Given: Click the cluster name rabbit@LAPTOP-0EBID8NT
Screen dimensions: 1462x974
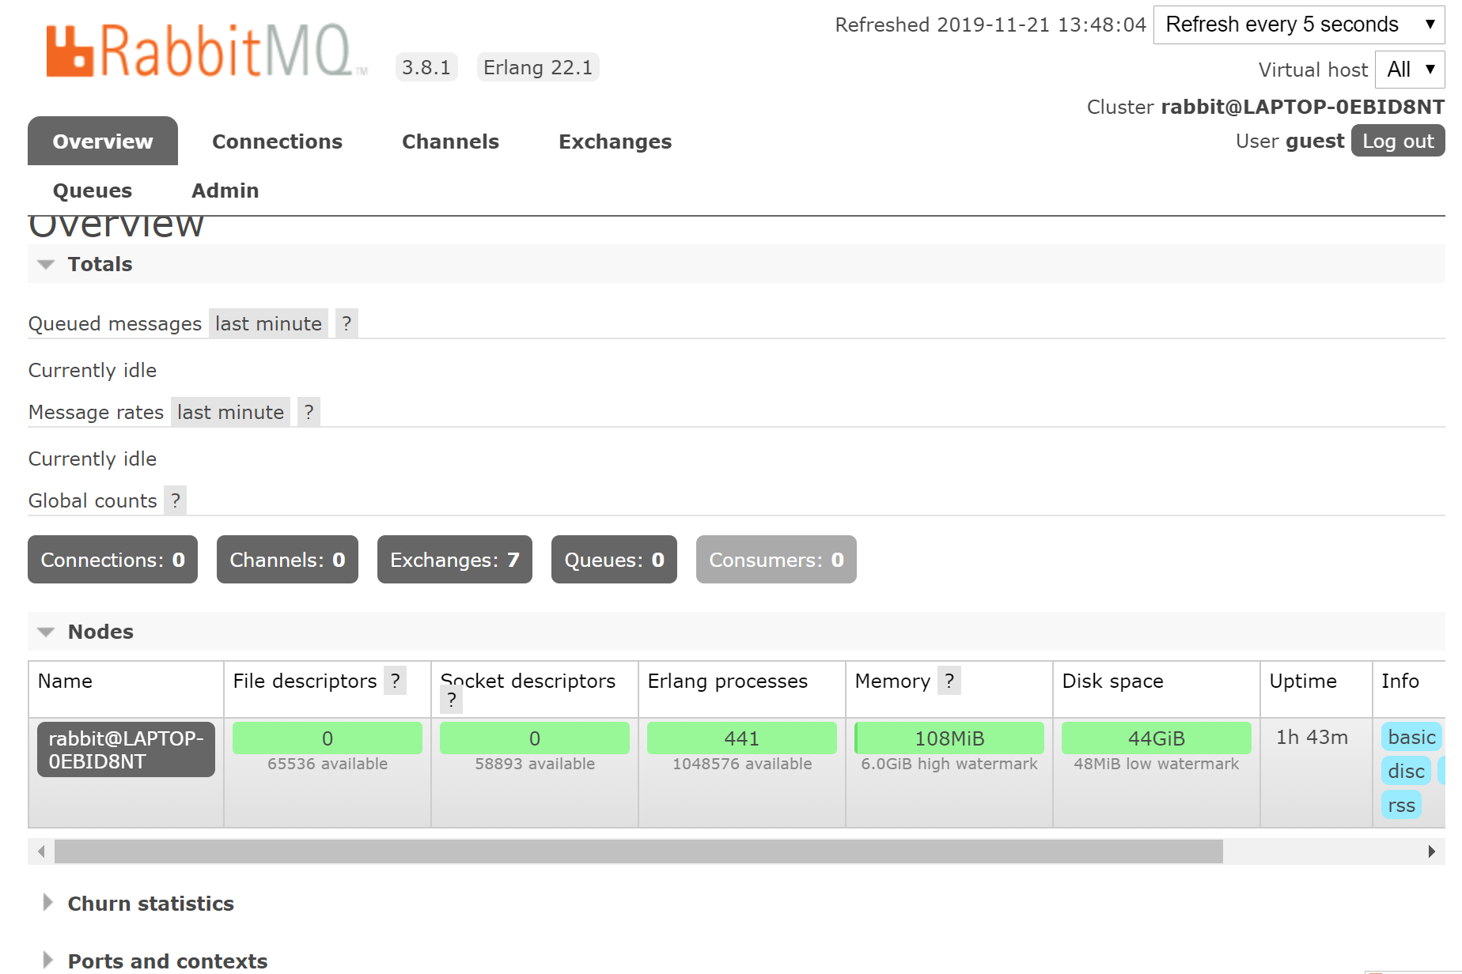Looking at the screenshot, I should pos(1303,107).
